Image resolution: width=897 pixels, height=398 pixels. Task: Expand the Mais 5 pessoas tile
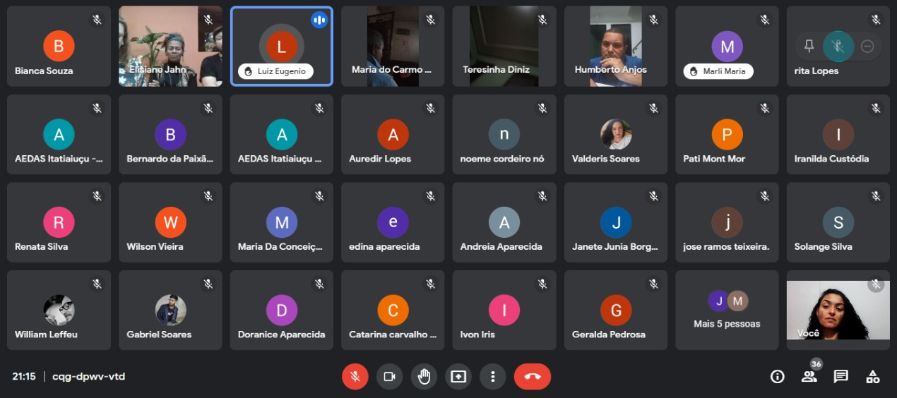(727, 310)
